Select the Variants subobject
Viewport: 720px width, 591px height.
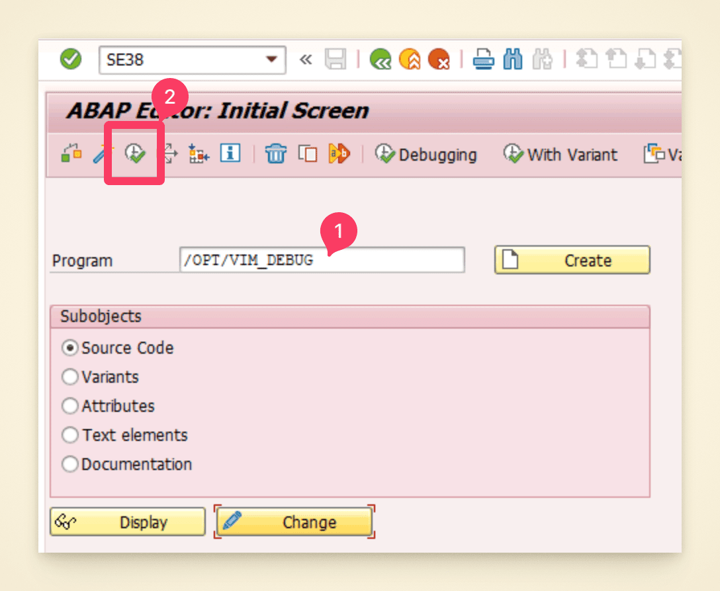pyautogui.click(x=70, y=377)
